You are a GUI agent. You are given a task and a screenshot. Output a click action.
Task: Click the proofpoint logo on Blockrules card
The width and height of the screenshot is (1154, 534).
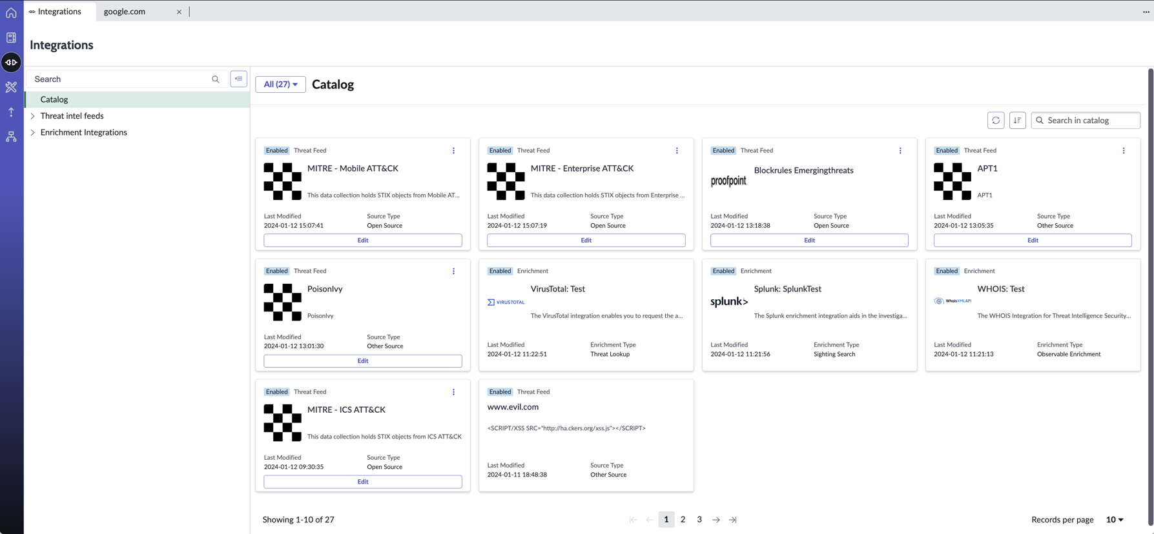point(728,181)
